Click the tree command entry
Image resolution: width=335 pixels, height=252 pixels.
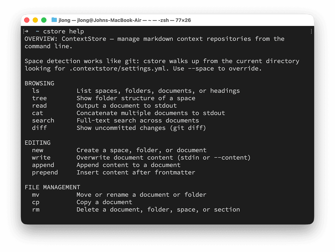point(39,98)
